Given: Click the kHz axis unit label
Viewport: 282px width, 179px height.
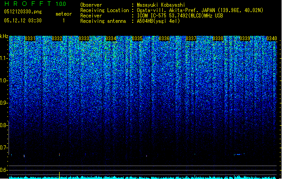Looking at the screenshot, I should 4,36.
